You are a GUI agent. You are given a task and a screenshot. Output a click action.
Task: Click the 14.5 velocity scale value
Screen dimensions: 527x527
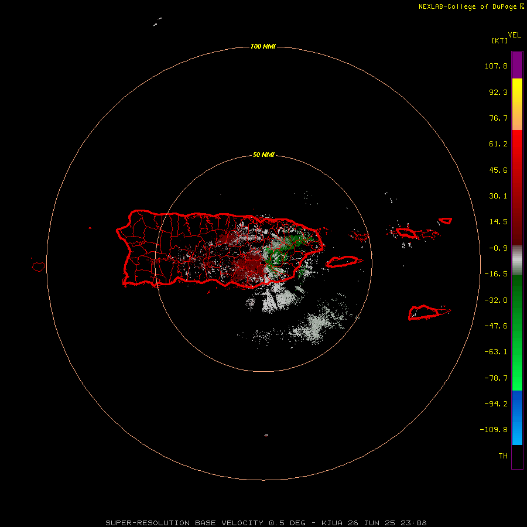pyautogui.click(x=498, y=222)
